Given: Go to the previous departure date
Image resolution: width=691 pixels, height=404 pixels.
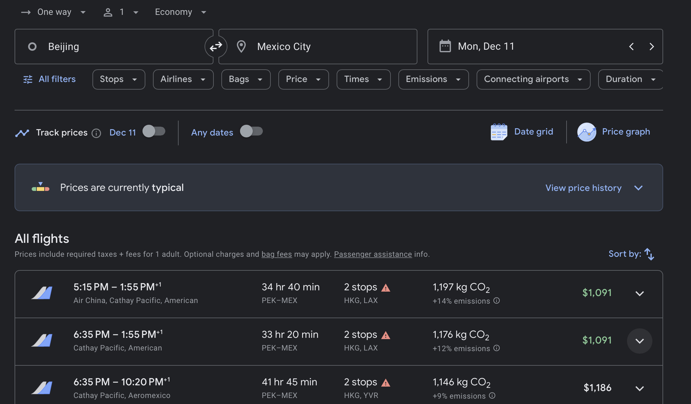Looking at the screenshot, I should click(x=631, y=47).
